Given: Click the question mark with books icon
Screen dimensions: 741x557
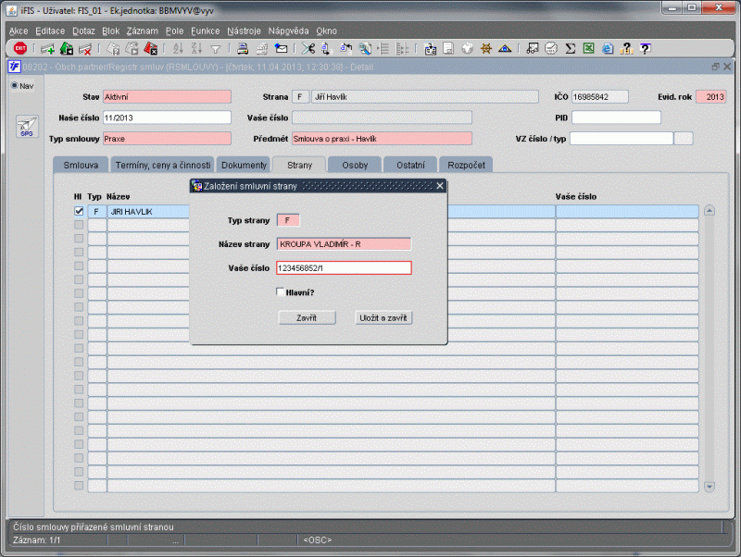Looking at the screenshot, I should click(x=627, y=48).
